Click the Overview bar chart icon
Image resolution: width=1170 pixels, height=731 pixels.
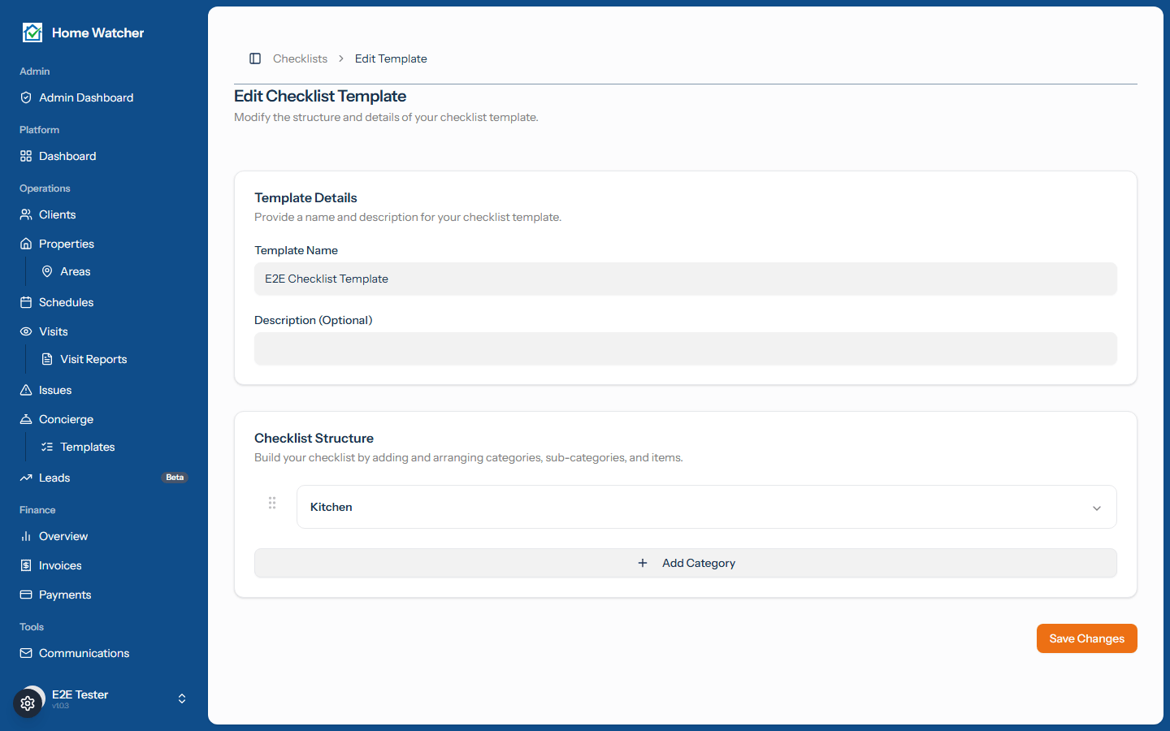[x=26, y=536]
